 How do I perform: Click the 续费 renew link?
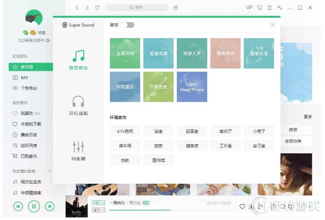point(41,33)
